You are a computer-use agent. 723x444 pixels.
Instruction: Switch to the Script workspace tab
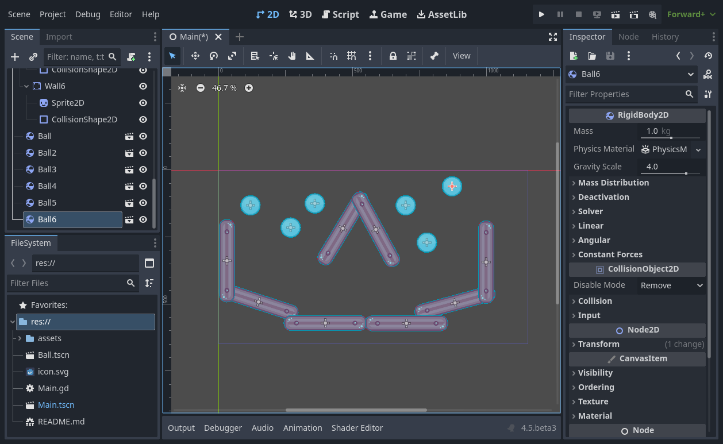[x=340, y=14]
